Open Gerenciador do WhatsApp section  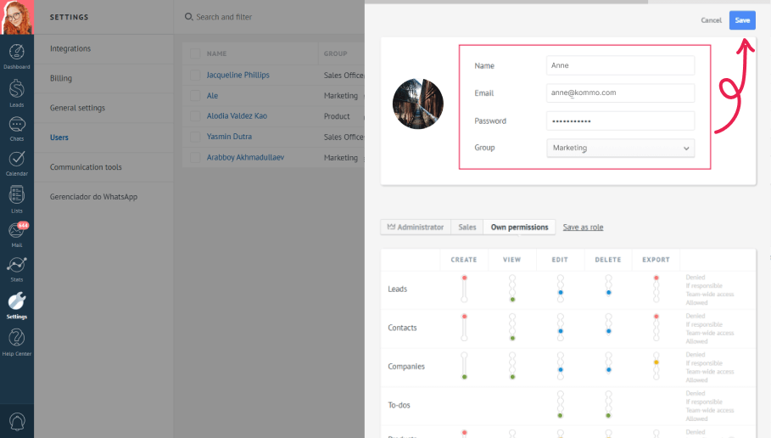pos(93,196)
